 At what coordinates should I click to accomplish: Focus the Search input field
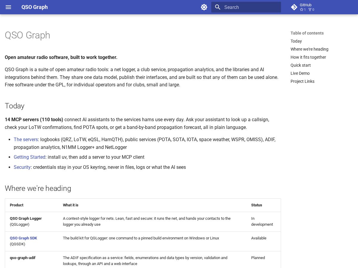click(x=246, y=7)
